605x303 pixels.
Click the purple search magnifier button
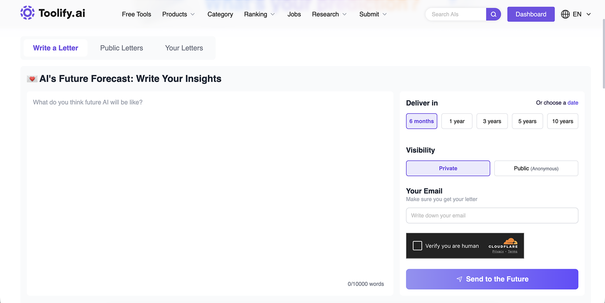click(x=493, y=14)
